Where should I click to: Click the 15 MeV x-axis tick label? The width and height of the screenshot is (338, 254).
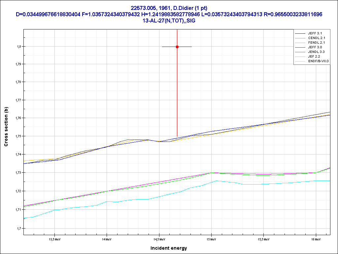tap(211, 239)
